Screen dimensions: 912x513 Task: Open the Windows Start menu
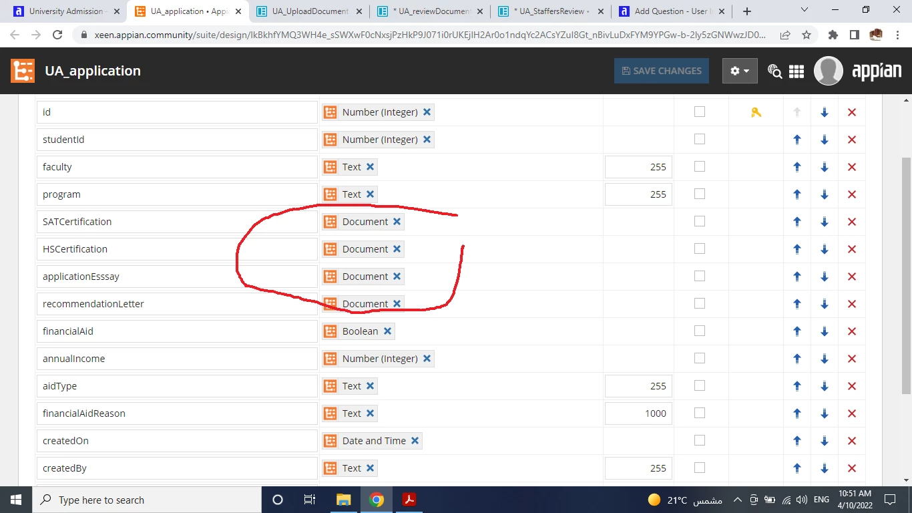coord(16,500)
